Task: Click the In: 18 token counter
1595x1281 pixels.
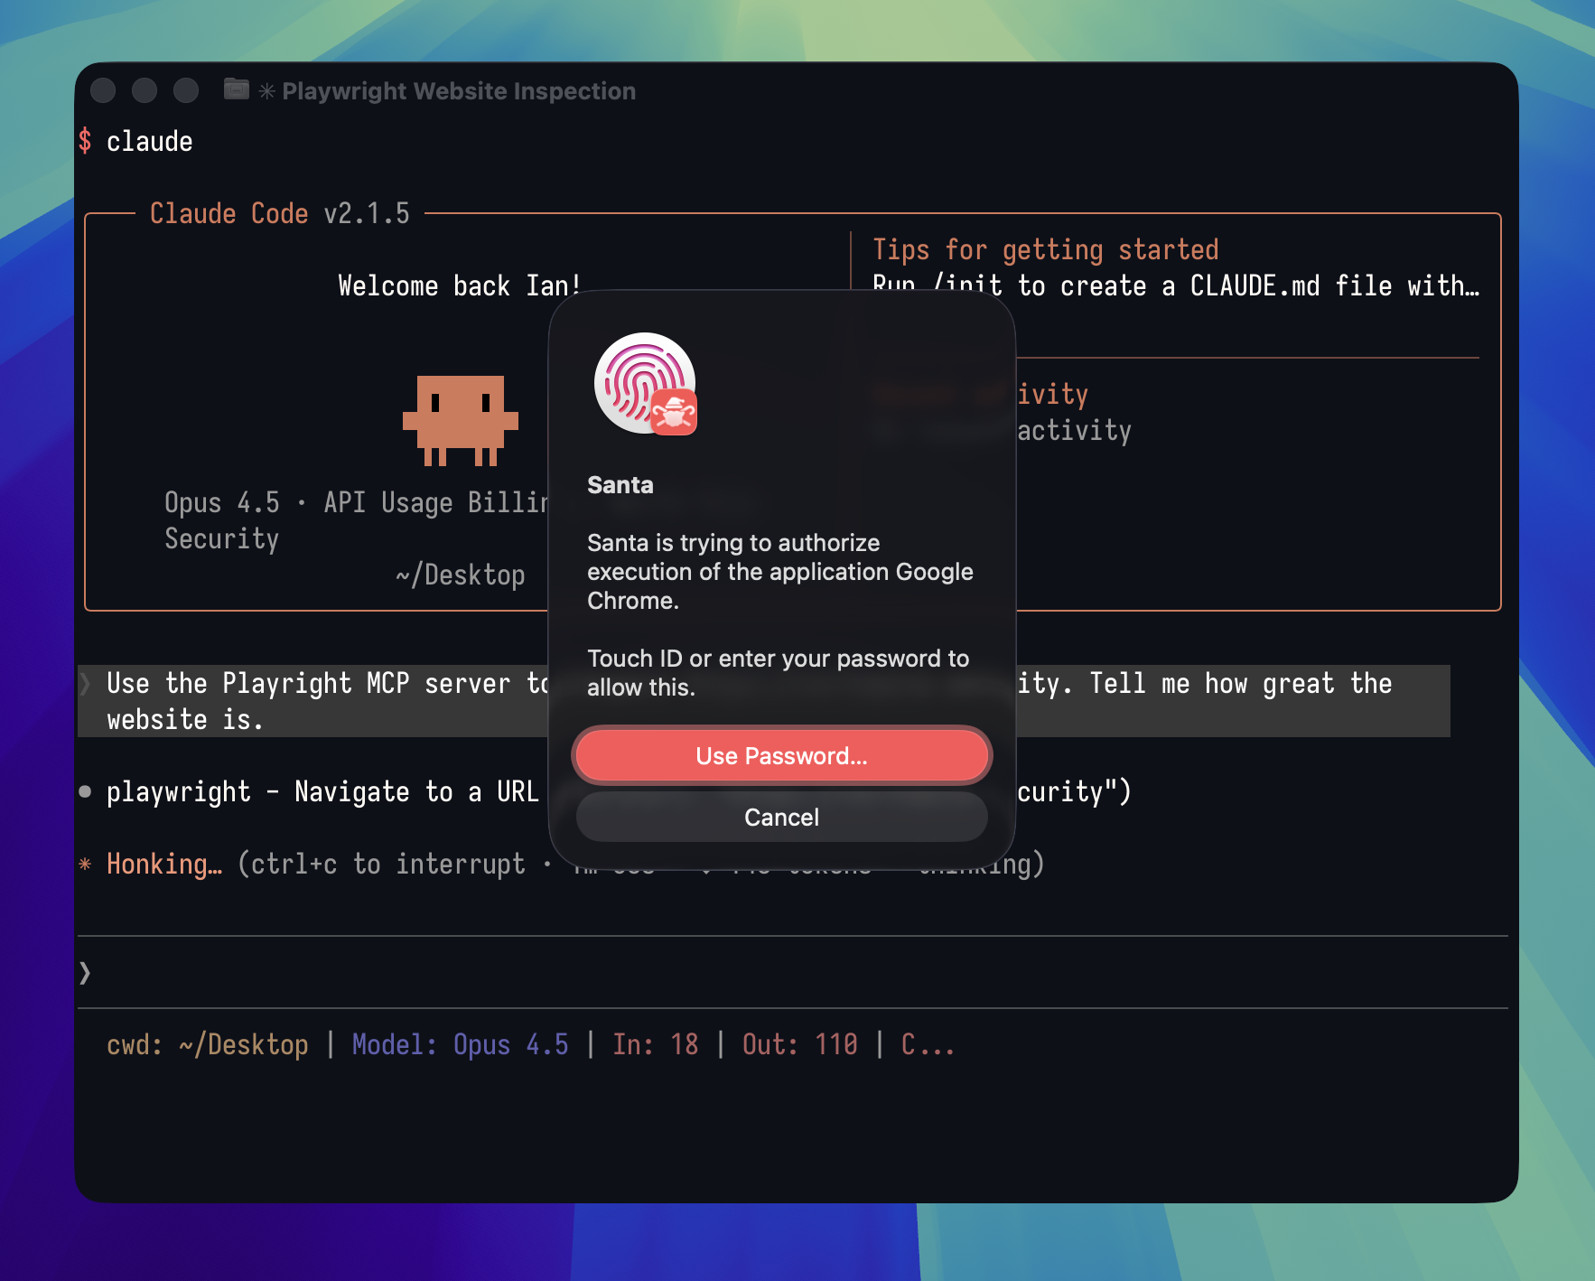Action: (x=655, y=1044)
